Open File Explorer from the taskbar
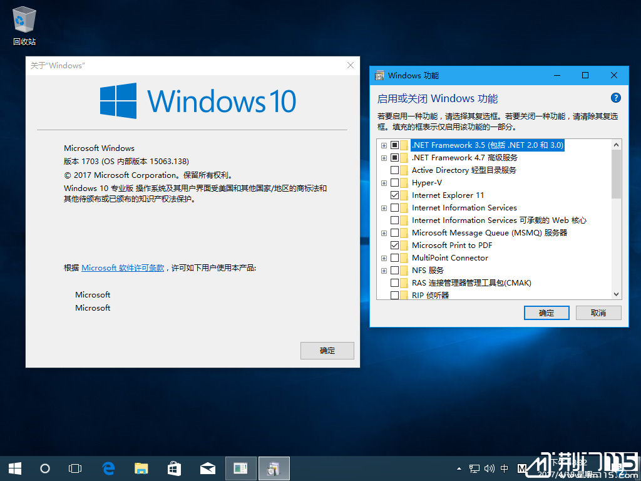The height and width of the screenshot is (481, 641). click(x=141, y=468)
